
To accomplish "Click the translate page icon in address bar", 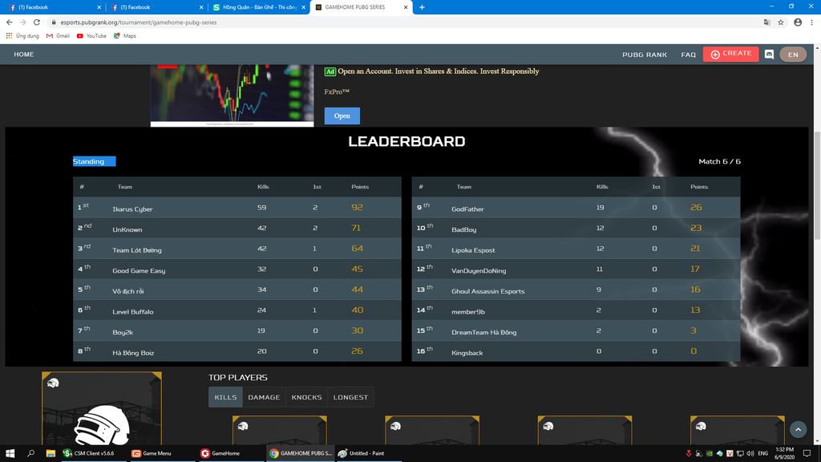I will coord(767,22).
